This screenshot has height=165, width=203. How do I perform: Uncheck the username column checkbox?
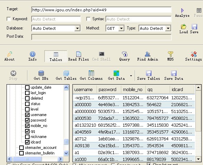click(x=27, y=115)
